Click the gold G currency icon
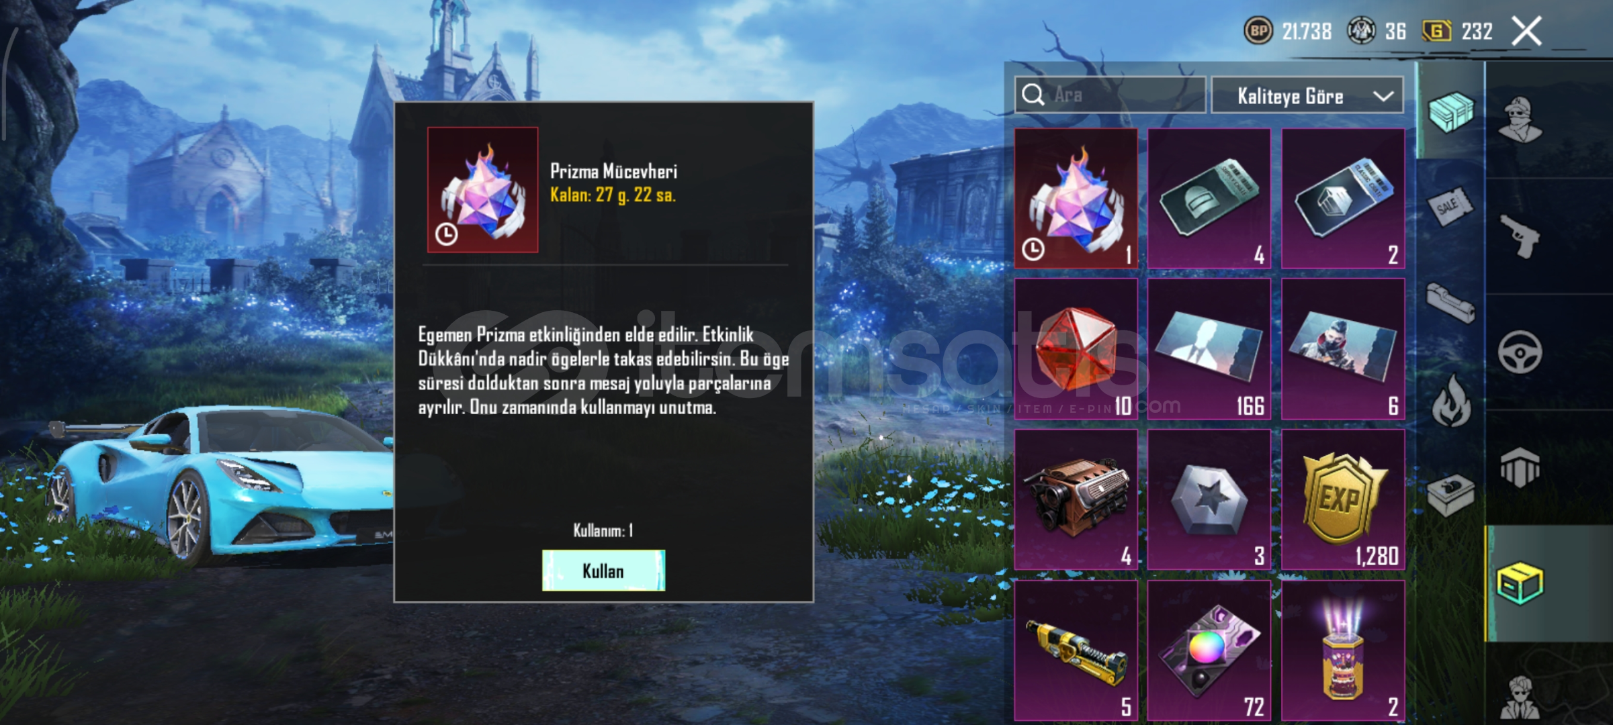Screen dimensions: 1613x725 coord(1437,31)
